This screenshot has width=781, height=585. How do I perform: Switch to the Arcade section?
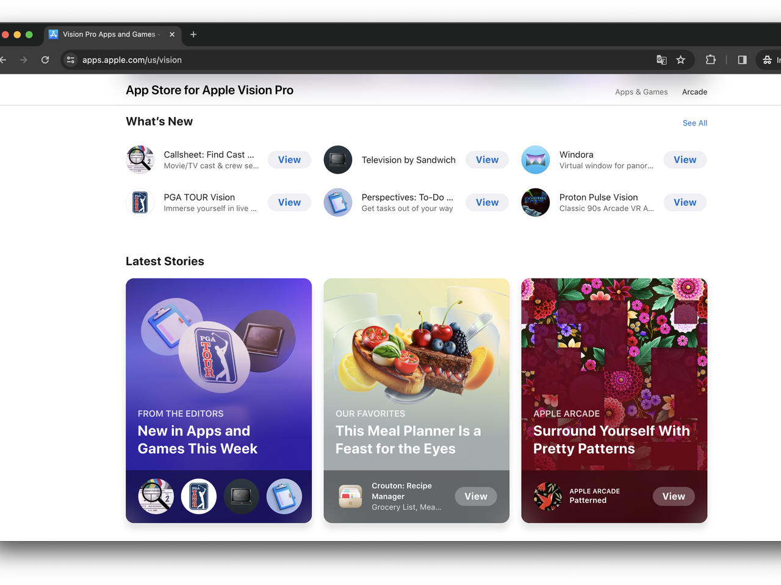pos(694,92)
